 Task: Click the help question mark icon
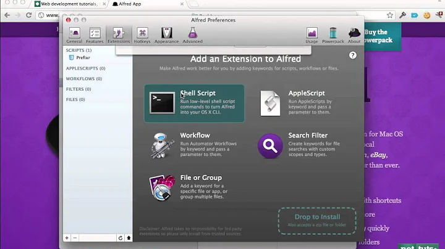point(352,55)
